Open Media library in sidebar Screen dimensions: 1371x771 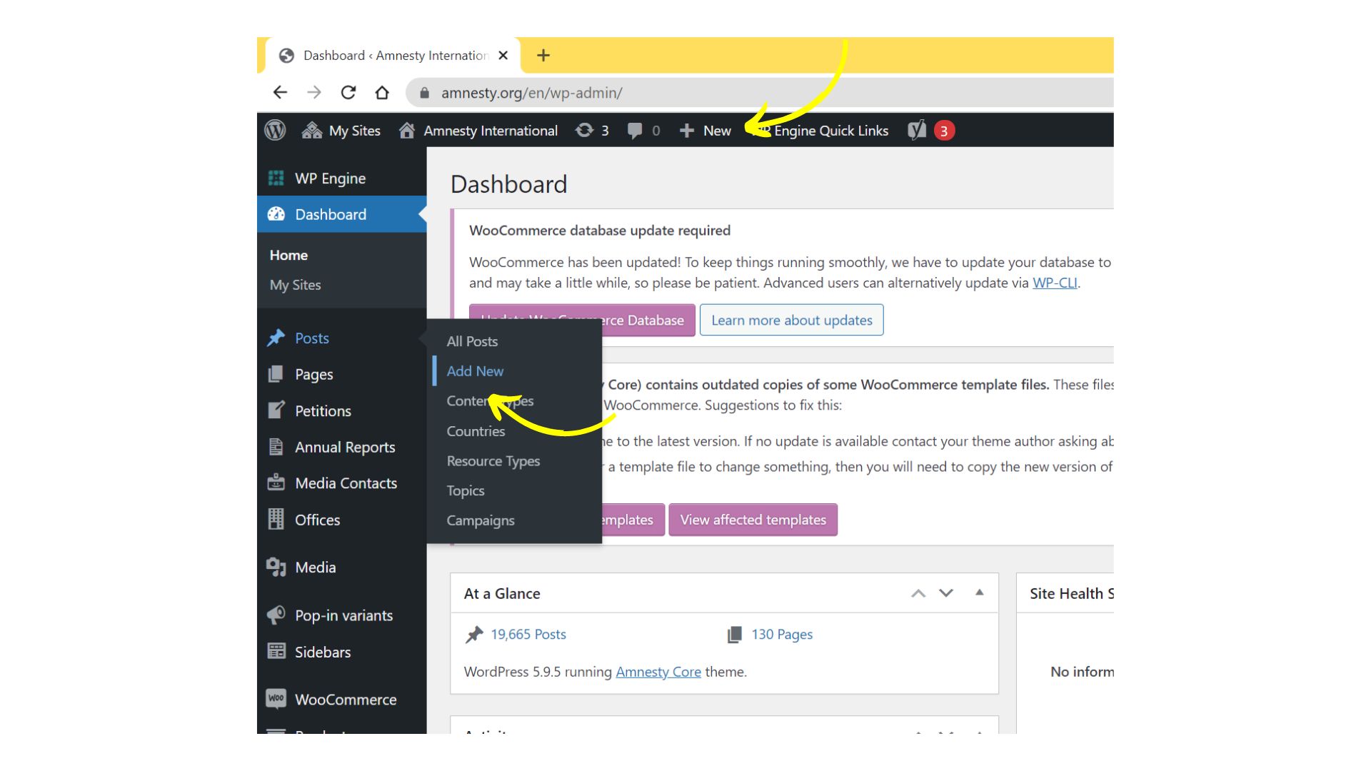(341, 568)
